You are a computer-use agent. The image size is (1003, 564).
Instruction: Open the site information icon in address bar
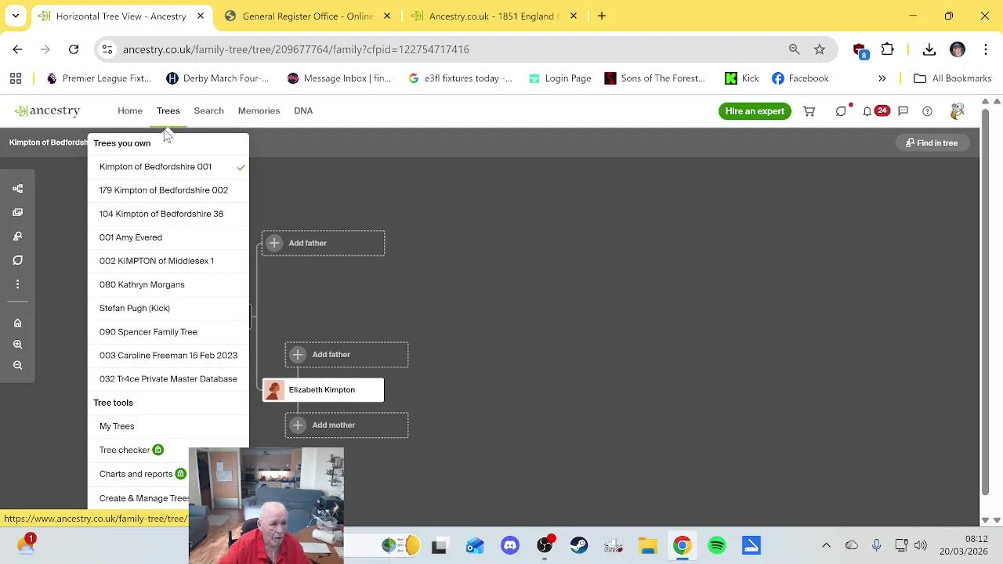(107, 49)
